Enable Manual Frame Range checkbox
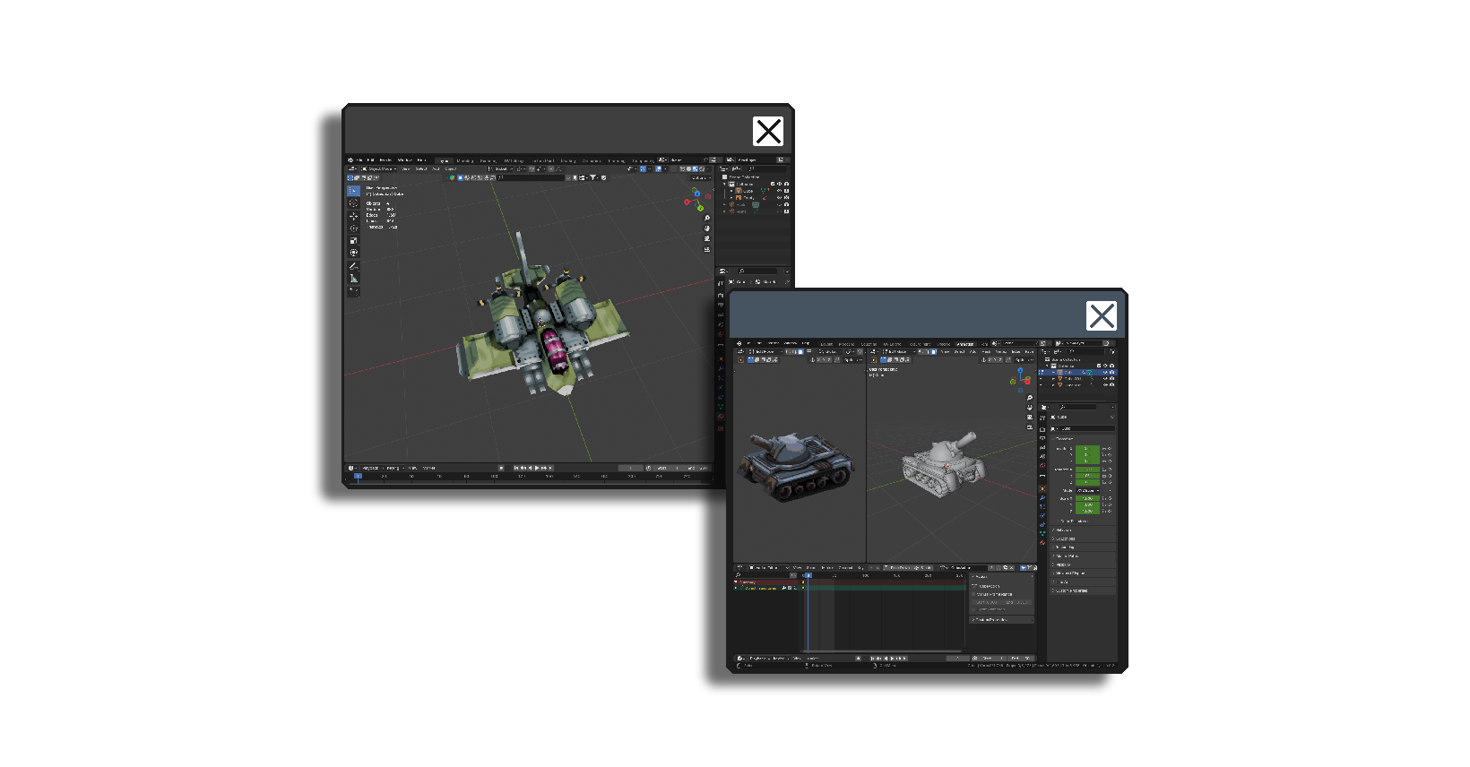Screen dimensions: 1470x767 tap(973, 594)
